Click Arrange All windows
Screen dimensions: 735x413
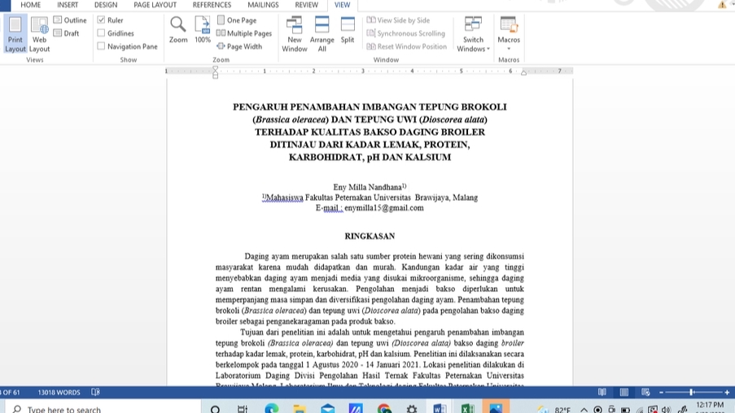tap(322, 33)
